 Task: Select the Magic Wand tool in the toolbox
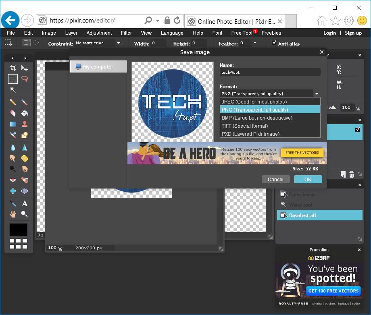click(13, 90)
